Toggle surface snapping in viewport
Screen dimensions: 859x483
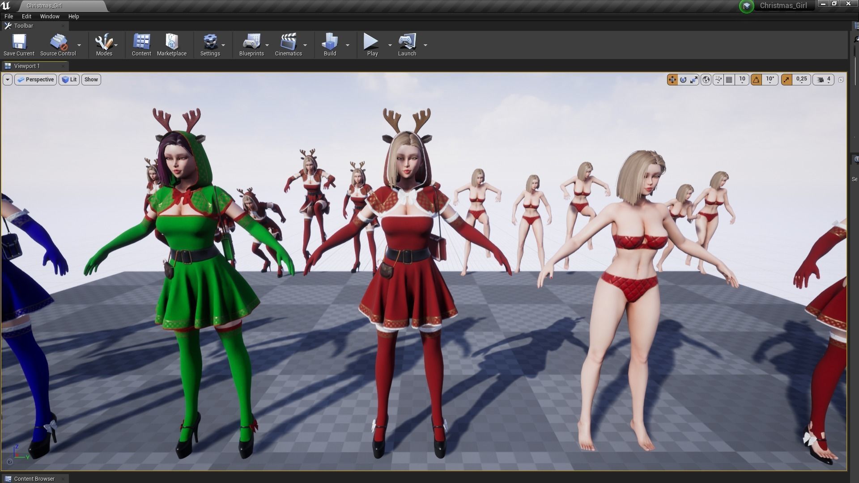718,80
